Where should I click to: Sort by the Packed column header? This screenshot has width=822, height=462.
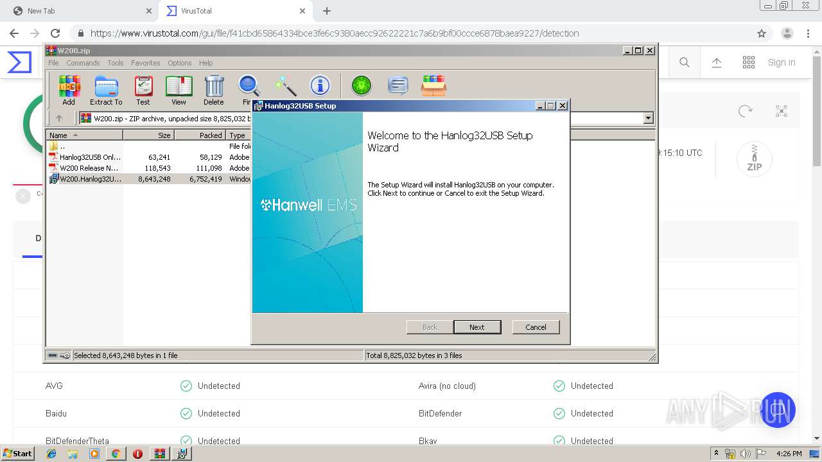click(200, 135)
